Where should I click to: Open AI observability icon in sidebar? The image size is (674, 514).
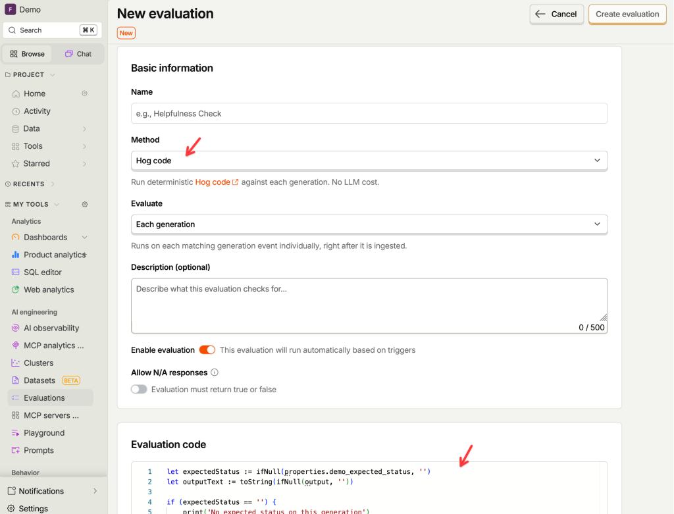click(x=16, y=328)
